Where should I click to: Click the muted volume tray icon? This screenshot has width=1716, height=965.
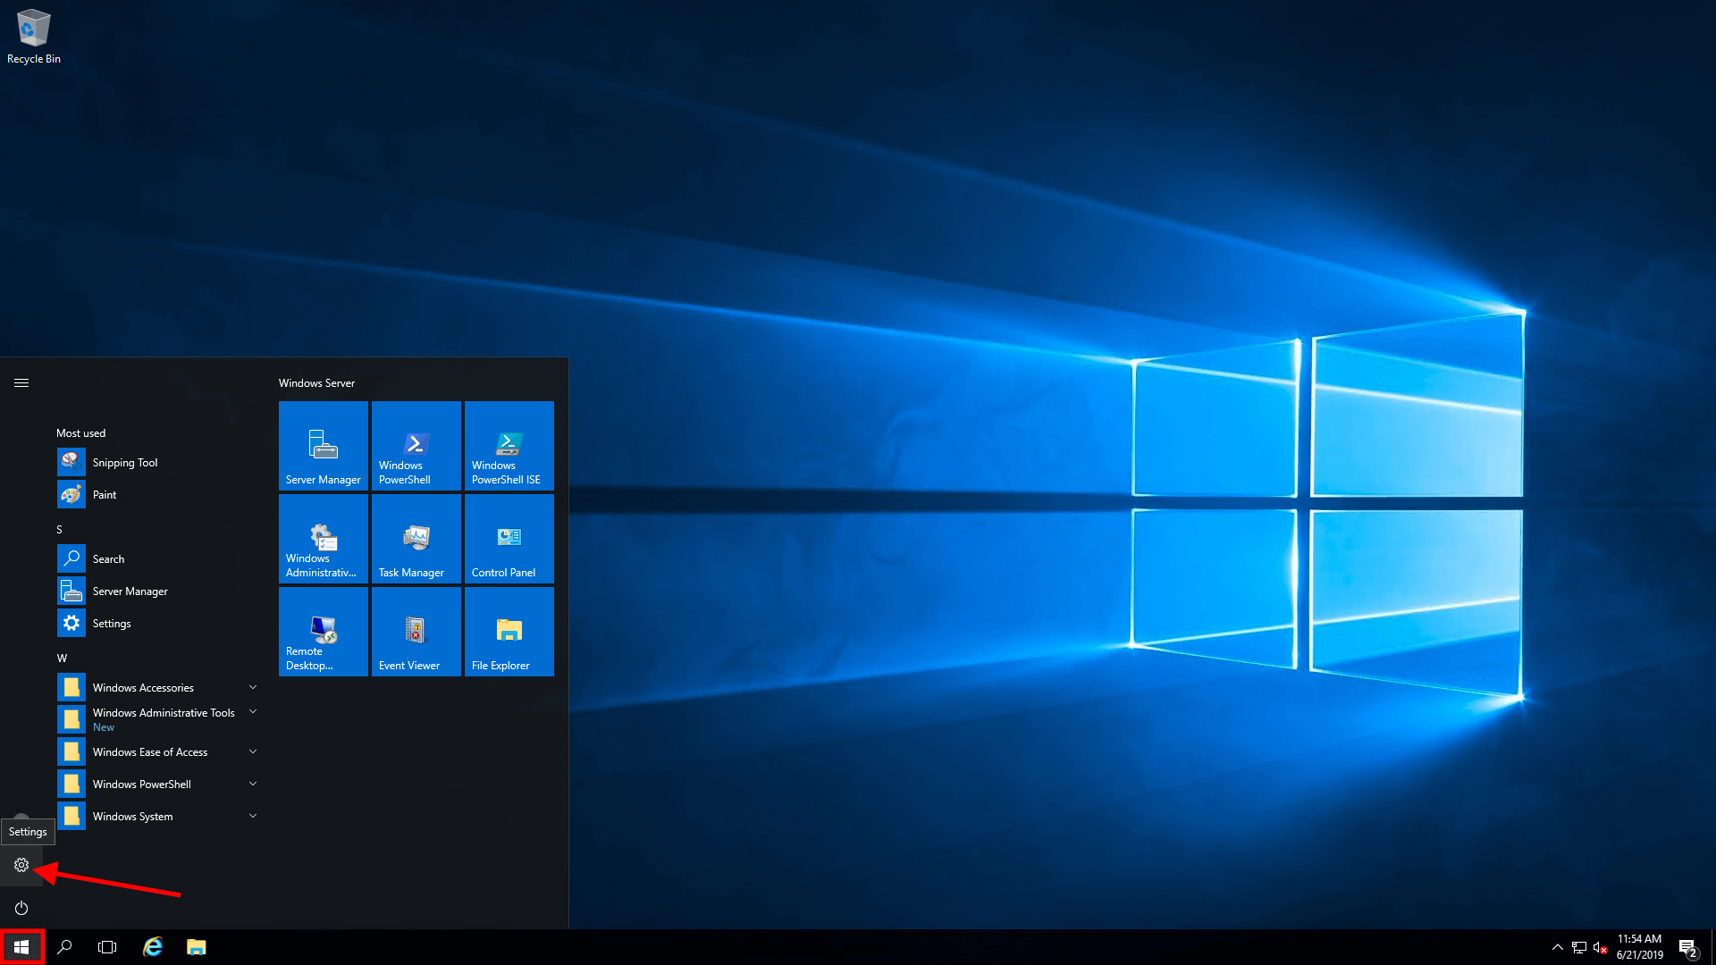pos(1601,947)
